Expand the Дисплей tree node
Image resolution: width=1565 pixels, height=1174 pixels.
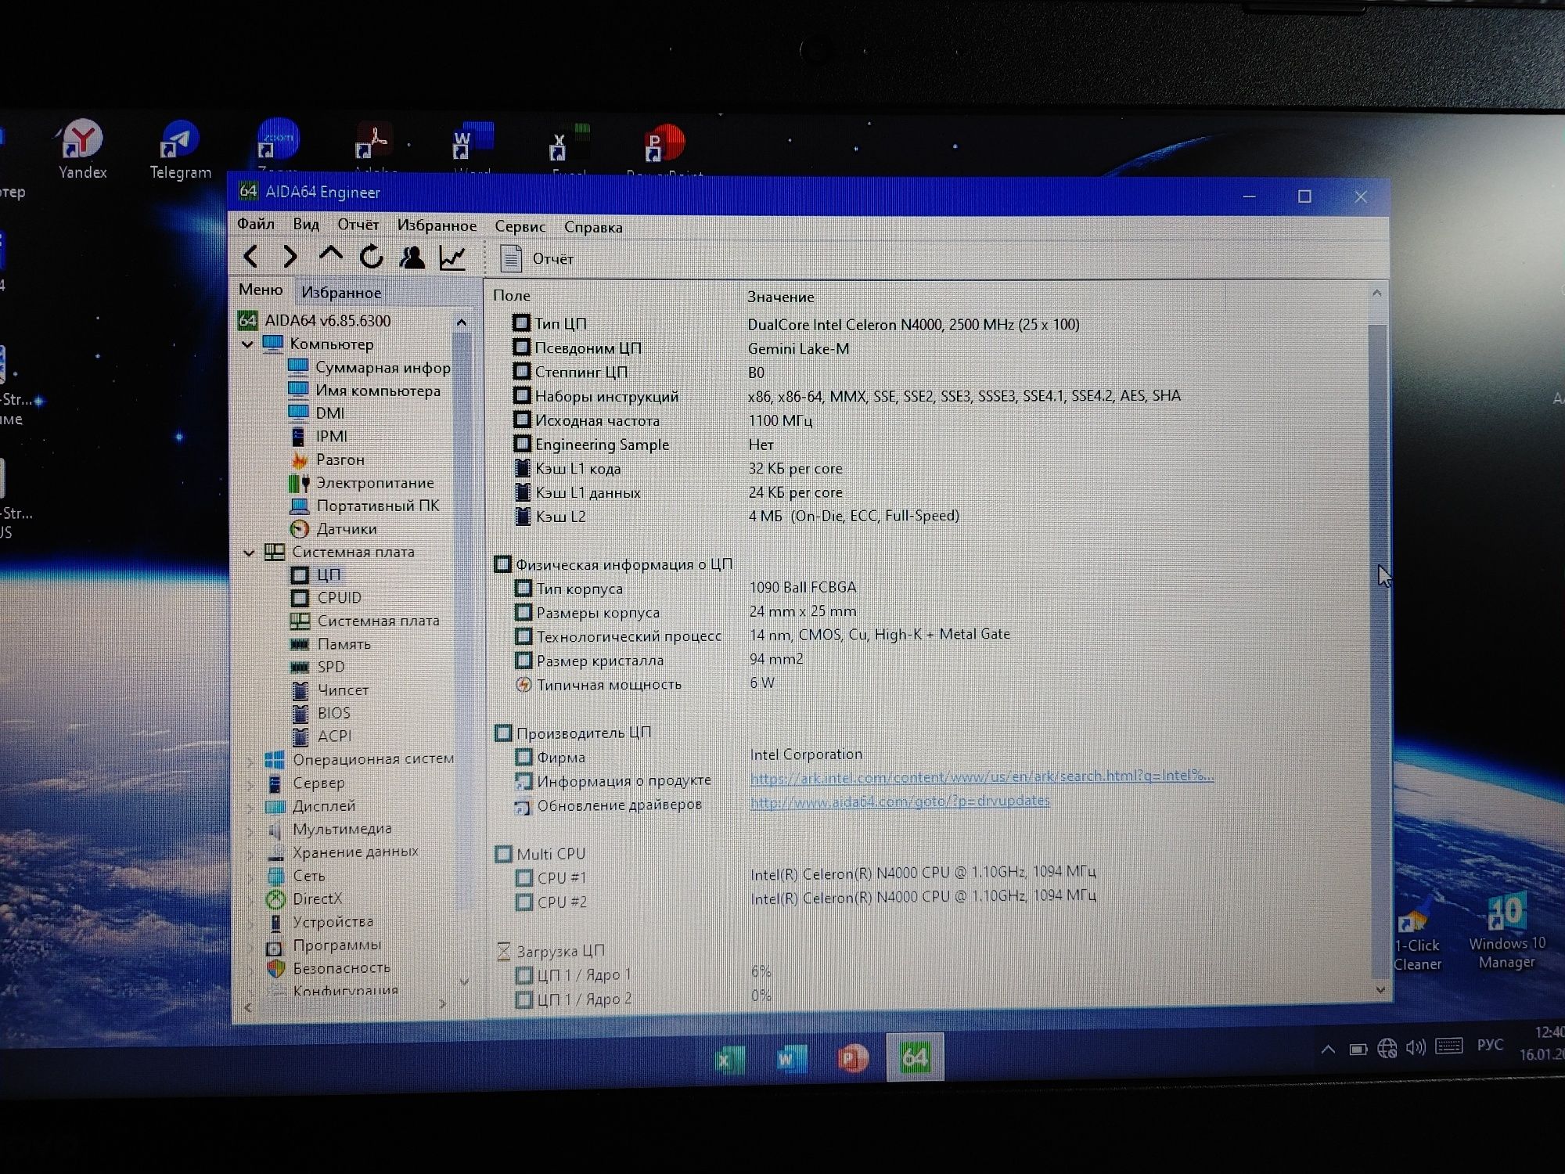(x=251, y=806)
